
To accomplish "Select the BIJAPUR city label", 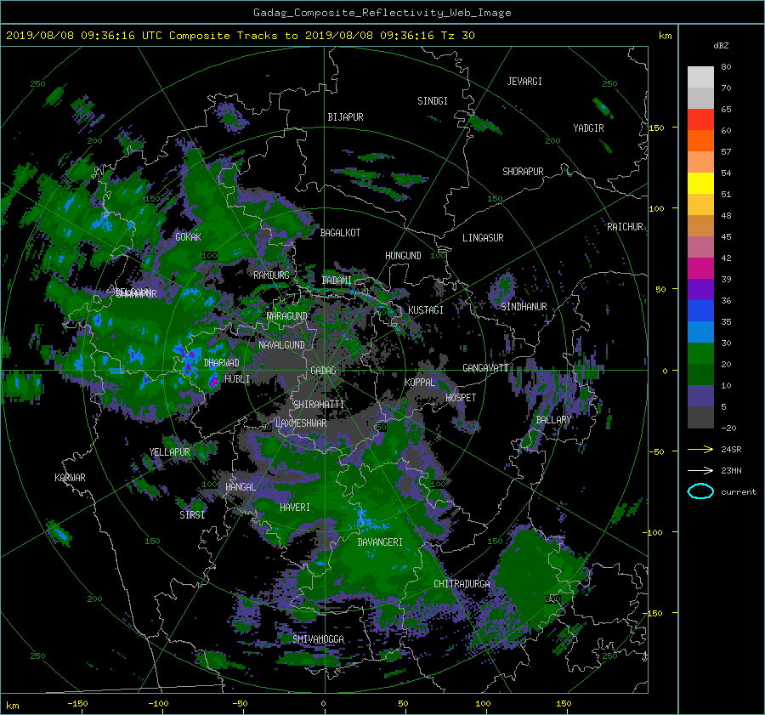I will click(x=345, y=117).
